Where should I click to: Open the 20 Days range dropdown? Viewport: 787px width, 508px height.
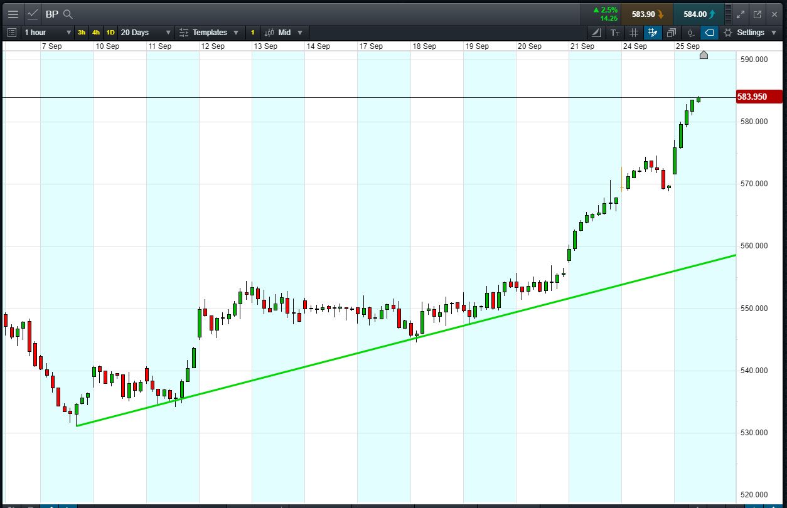click(x=145, y=33)
